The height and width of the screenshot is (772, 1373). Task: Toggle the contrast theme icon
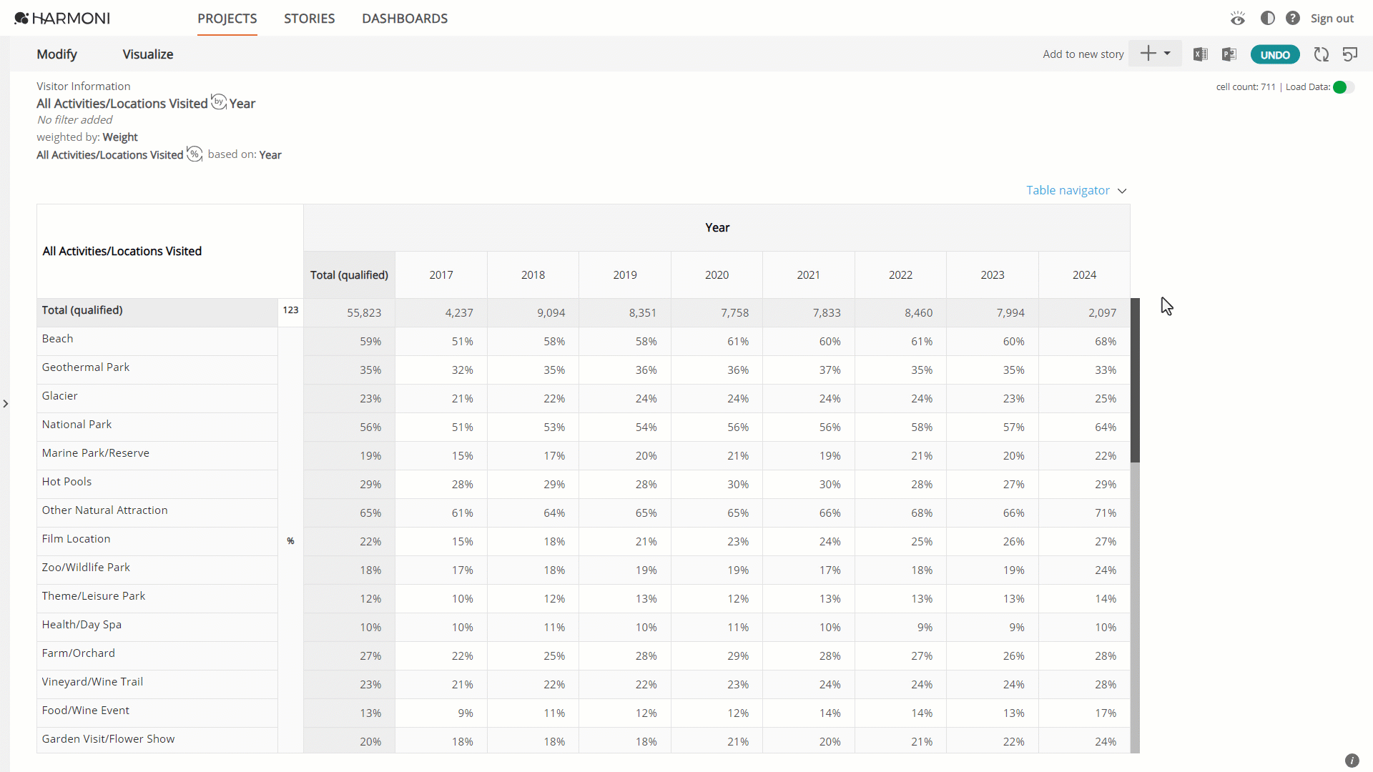pyautogui.click(x=1268, y=18)
